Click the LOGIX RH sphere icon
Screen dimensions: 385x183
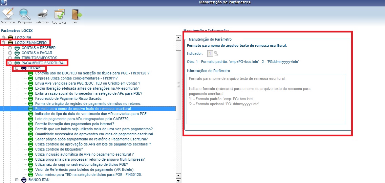[x=10, y=38]
